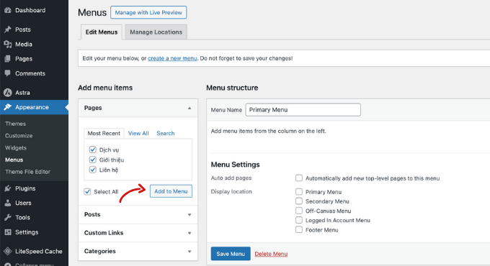Check Footer Menu display location
This screenshot has width=490, height=266.
(299, 230)
